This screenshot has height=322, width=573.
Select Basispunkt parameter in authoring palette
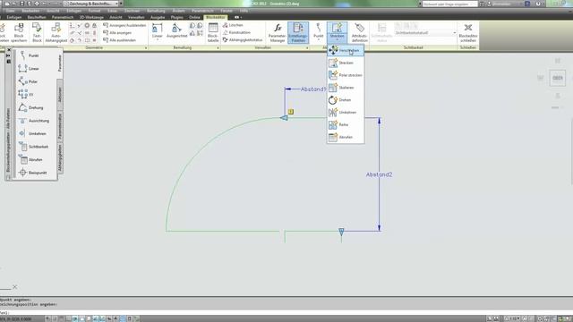pos(34,173)
